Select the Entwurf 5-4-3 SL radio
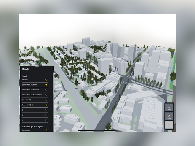This screenshot has height=146, width=195. coord(46,105)
